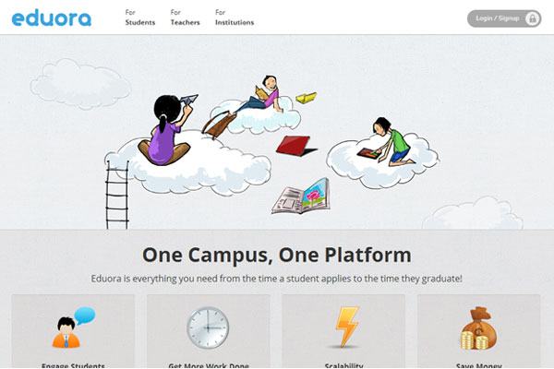Click the Save Money bag icon
Image resolution: width=554 pixels, height=369 pixels.
click(x=478, y=328)
